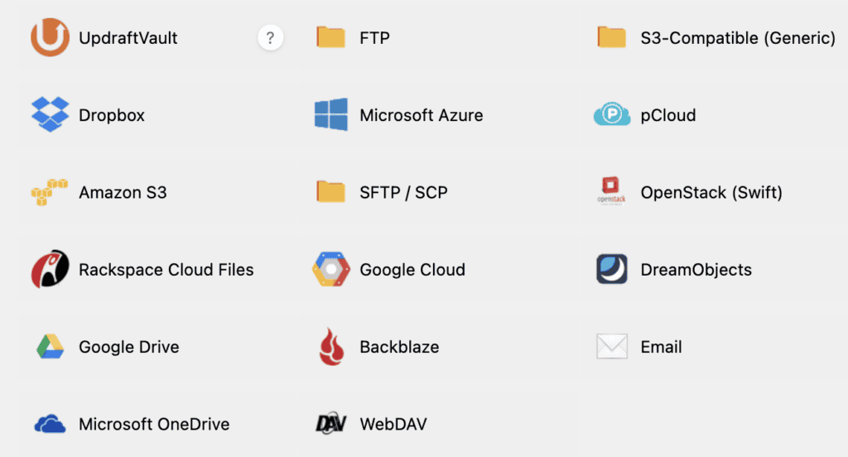Choose the DreamObjects moon icon
The height and width of the screenshot is (457, 848).
(x=612, y=269)
